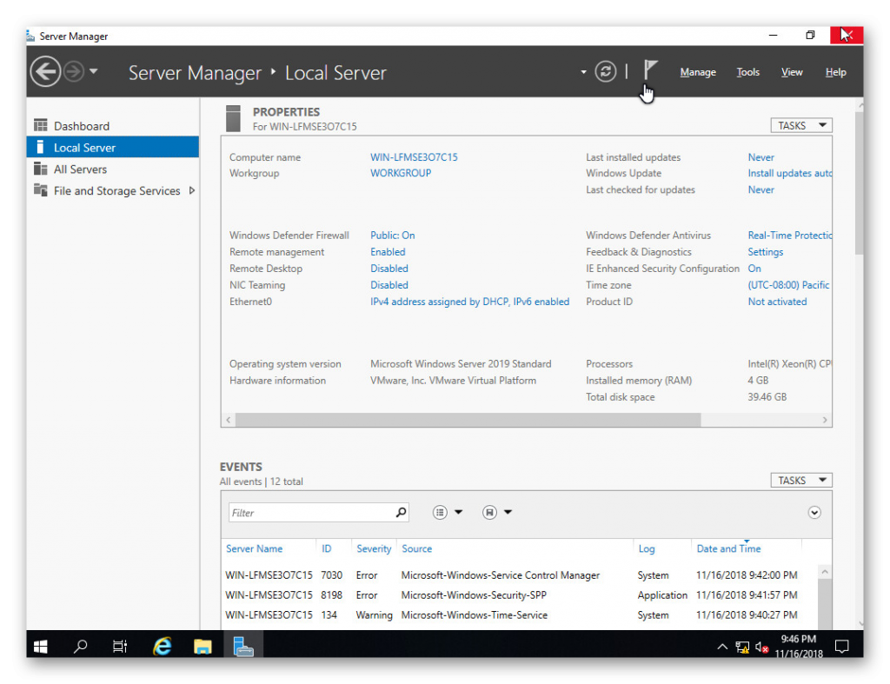This screenshot has width=890, height=684.
Task: Click the events services list icon
Action: coord(441,512)
